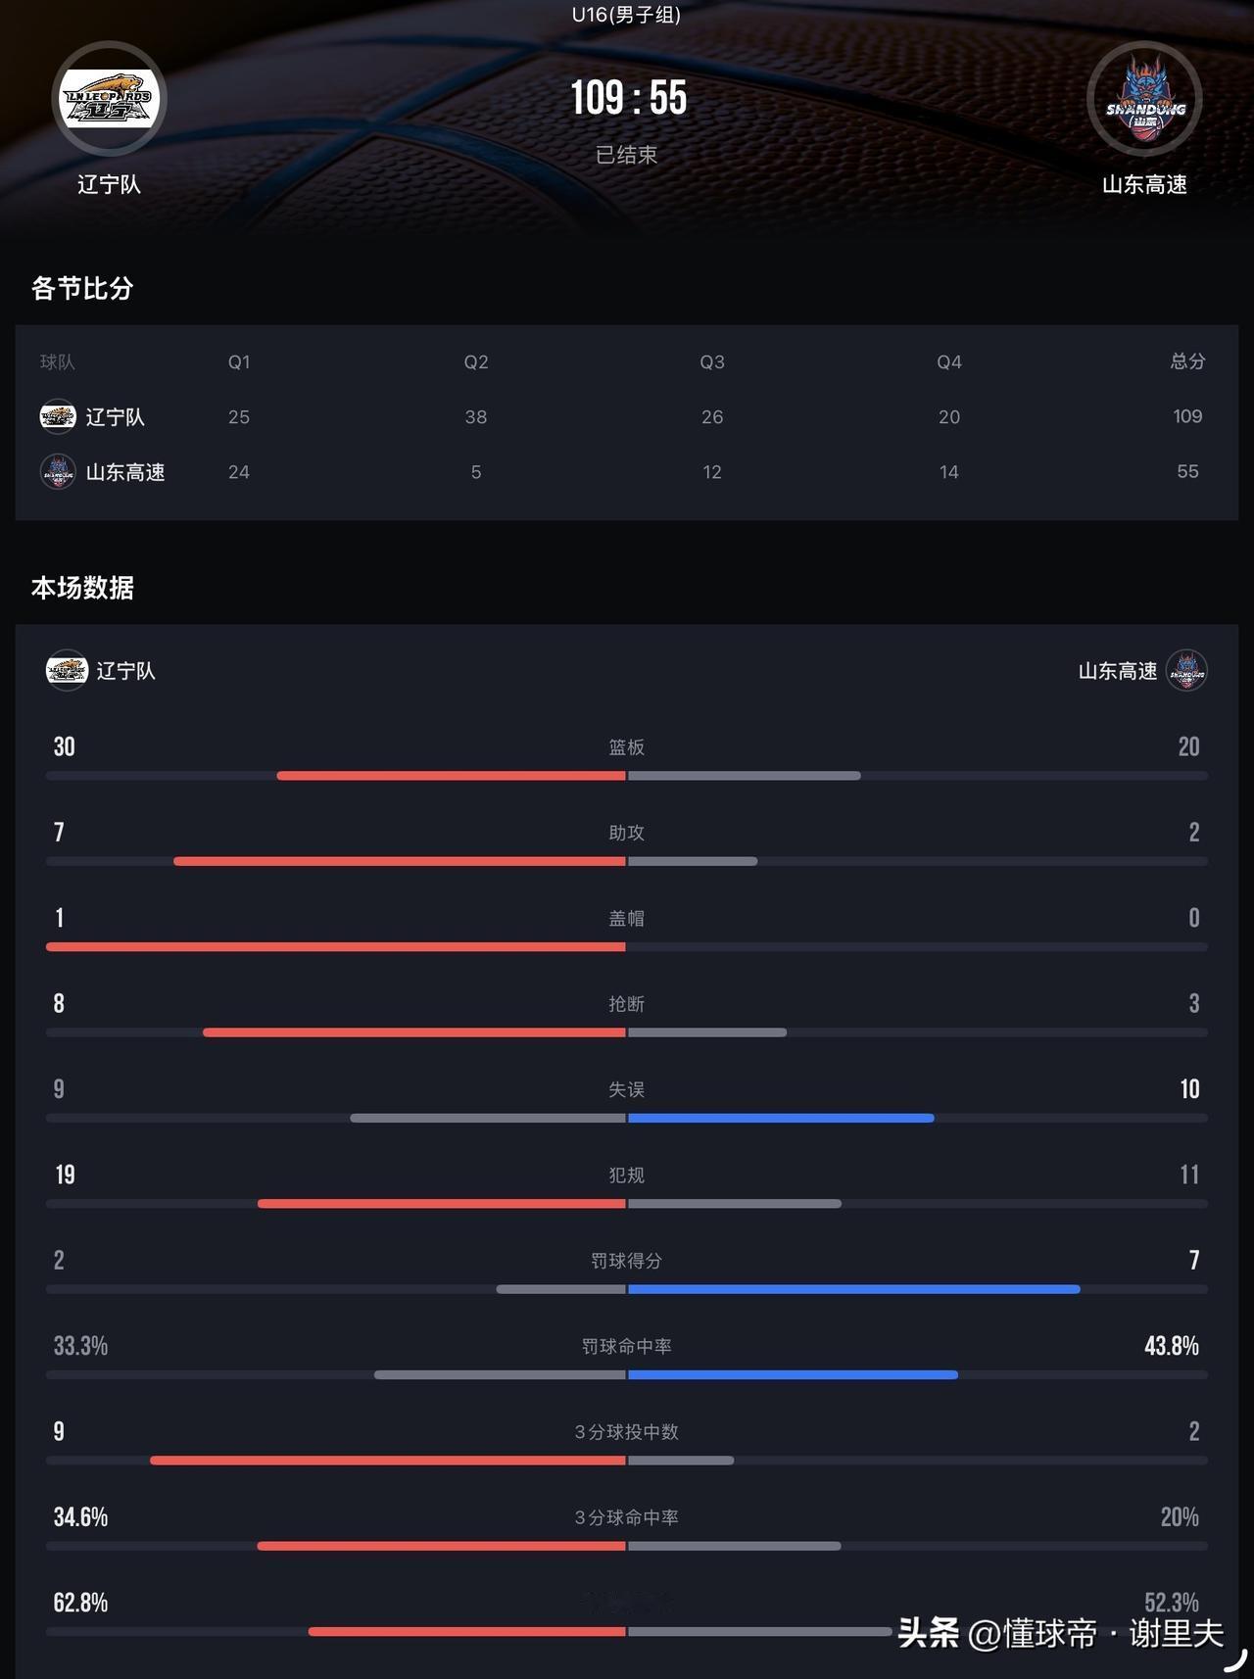The height and width of the screenshot is (1679, 1254).
Task: Select 山东高速 row in quarter table
Action: 627,471
